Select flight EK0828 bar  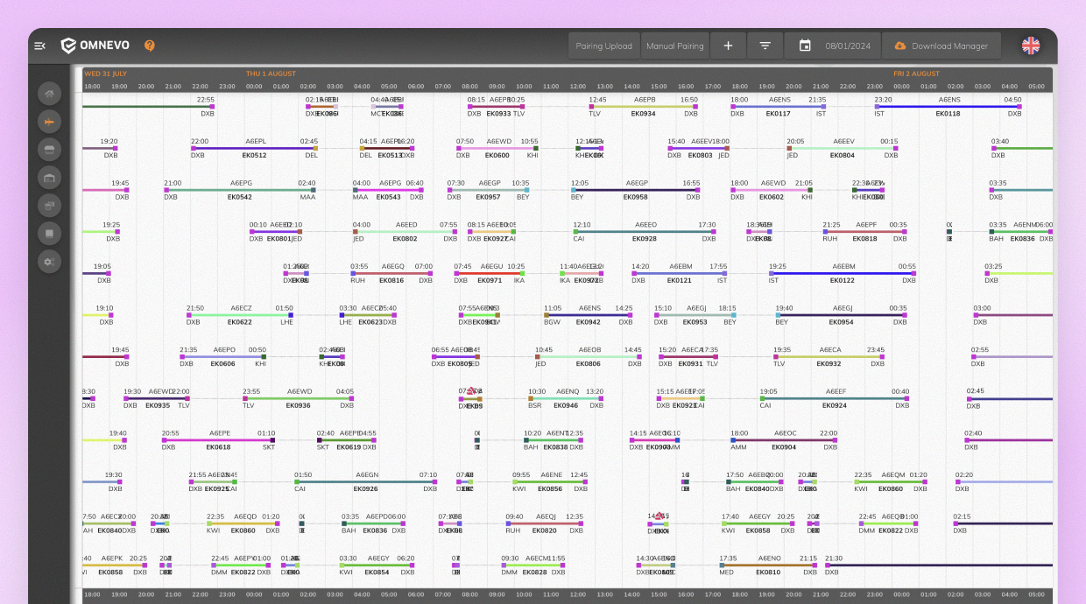point(533,565)
